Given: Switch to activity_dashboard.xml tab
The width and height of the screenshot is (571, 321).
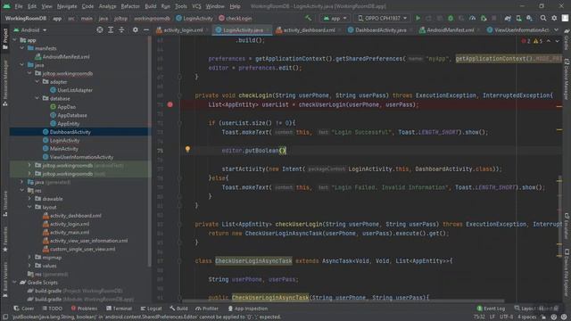Looking at the screenshot, I should pyautogui.click(x=309, y=30).
